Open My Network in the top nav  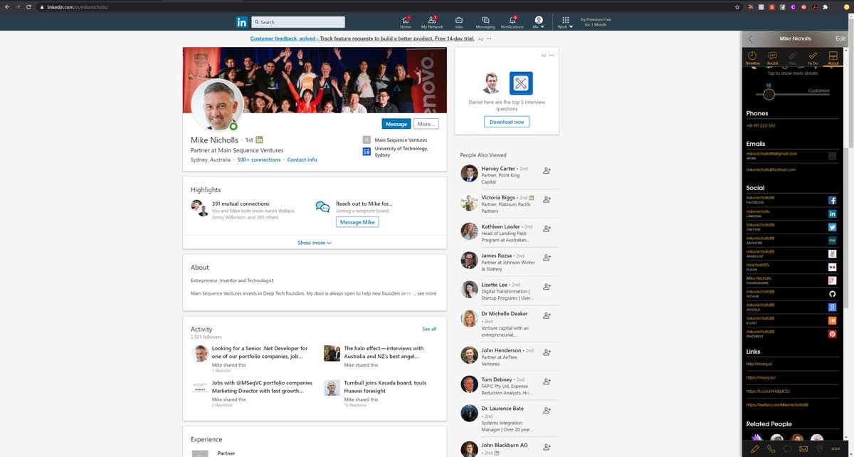click(431, 21)
